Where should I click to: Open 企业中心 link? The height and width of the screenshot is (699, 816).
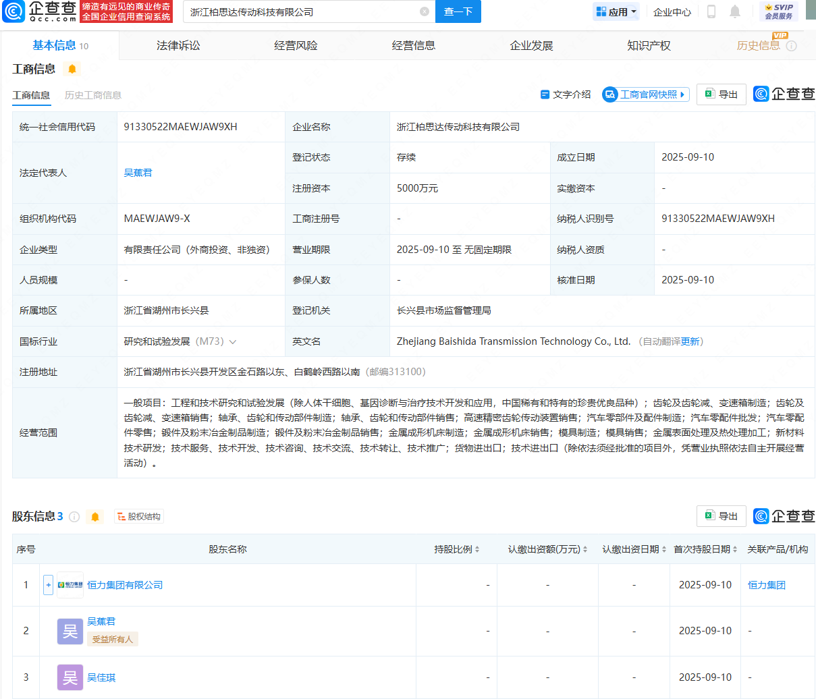click(672, 11)
